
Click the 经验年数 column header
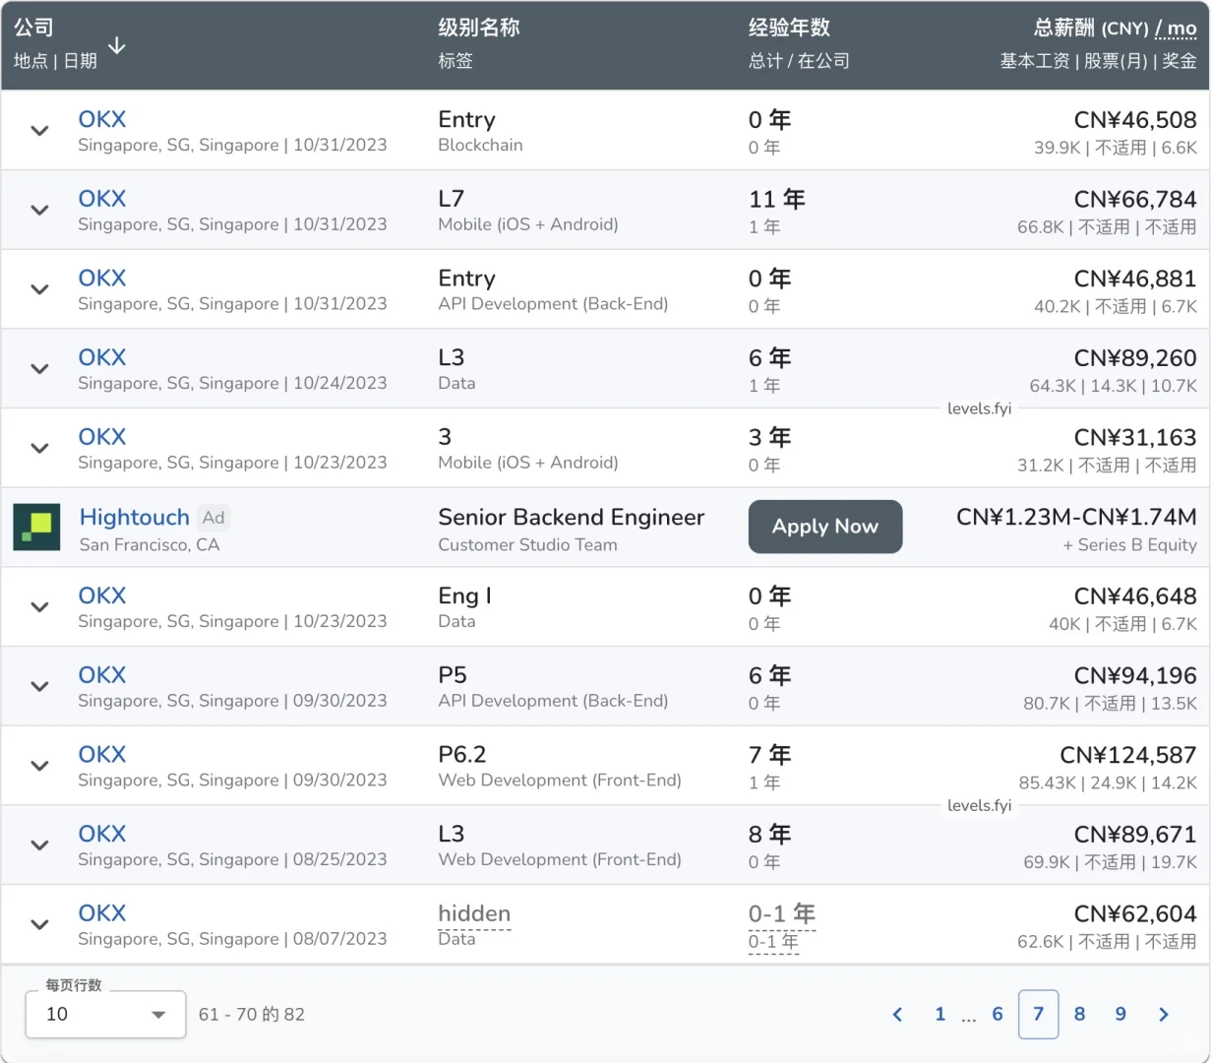[x=789, y=28]
